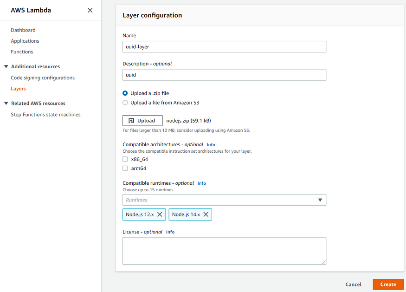
Task: Open Functions in the sidebar
Action: (x=22, y=52)
